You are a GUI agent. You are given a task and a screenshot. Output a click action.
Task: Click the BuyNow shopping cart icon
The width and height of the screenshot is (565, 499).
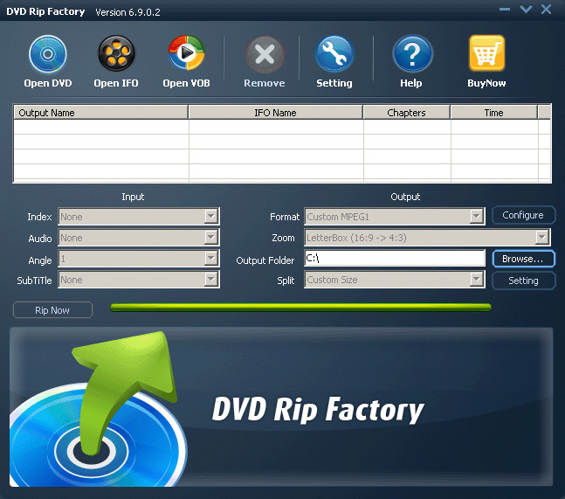(486, 53)
